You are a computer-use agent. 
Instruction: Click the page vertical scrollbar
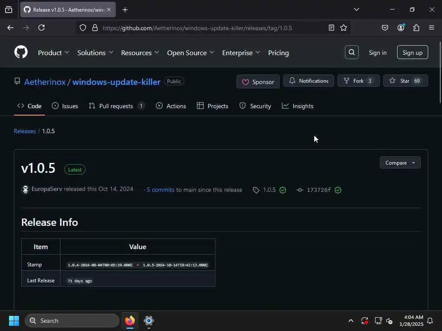click(440, 72)
